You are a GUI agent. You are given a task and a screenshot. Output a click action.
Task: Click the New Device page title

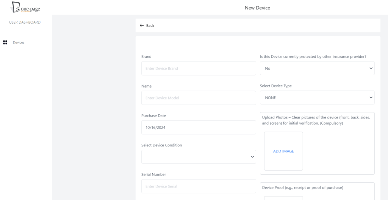coord(257,8)
